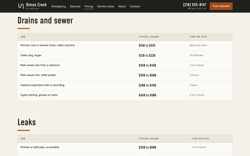Click the Typical Range header in Drains table
The width and height of the screenshot is (250, 156).
(x=149, y=37)
